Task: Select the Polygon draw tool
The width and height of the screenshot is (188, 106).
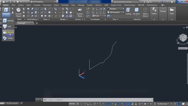Action: point(42,16)
